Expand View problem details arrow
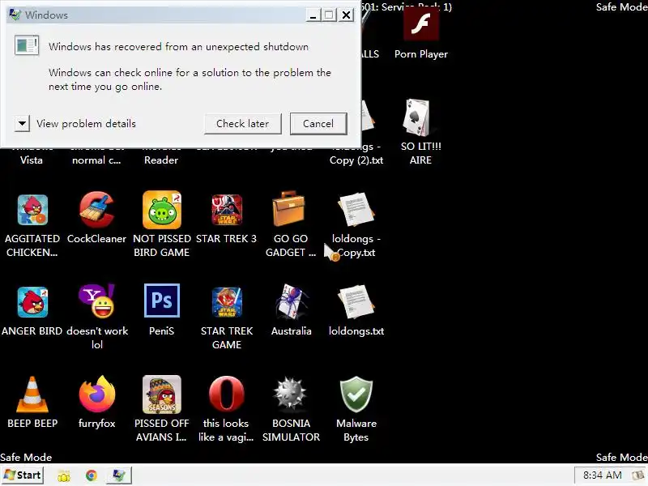Image resolution: width=648 pixels, height=486 pixels. (x=22, y=123)
